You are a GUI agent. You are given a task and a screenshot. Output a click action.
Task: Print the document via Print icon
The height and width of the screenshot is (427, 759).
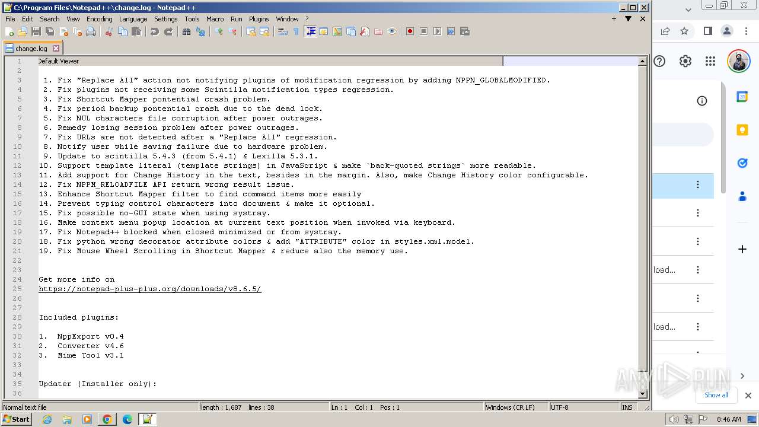(x=91, y=31)
